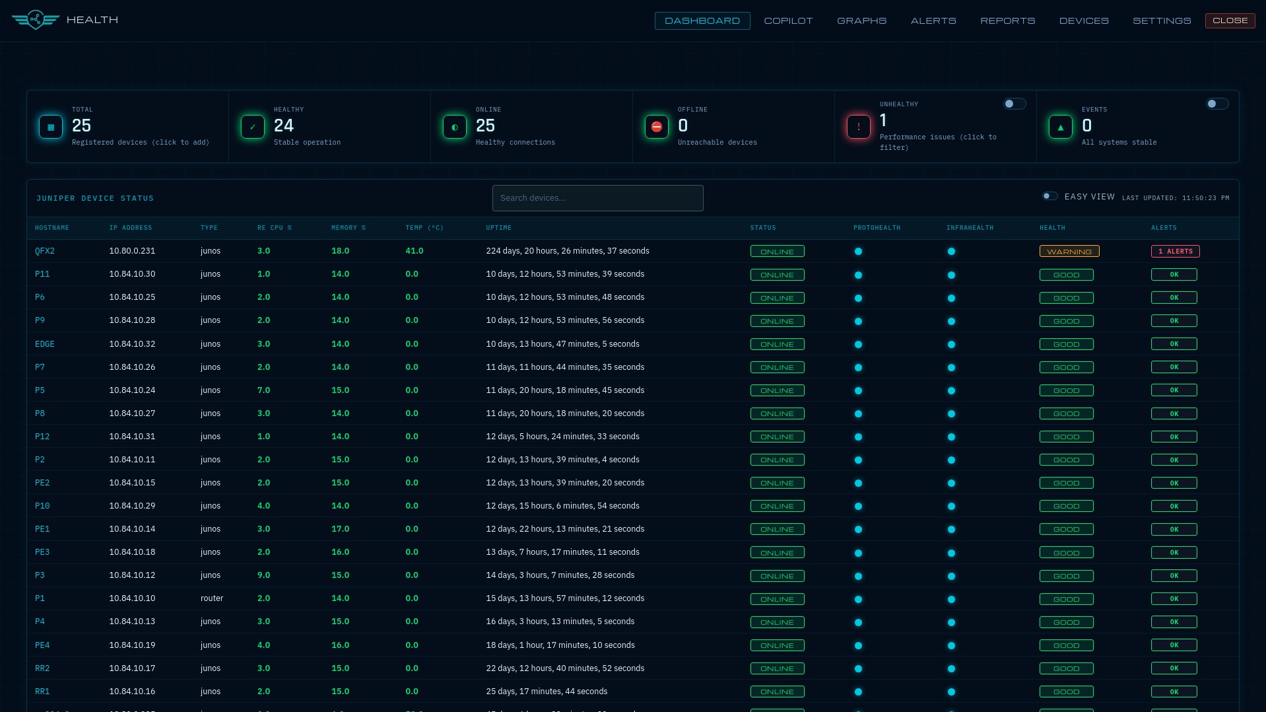Sort by the RE CPU % column header
This screenshot has width=1266, height=712.
click(x=275, y=228)
